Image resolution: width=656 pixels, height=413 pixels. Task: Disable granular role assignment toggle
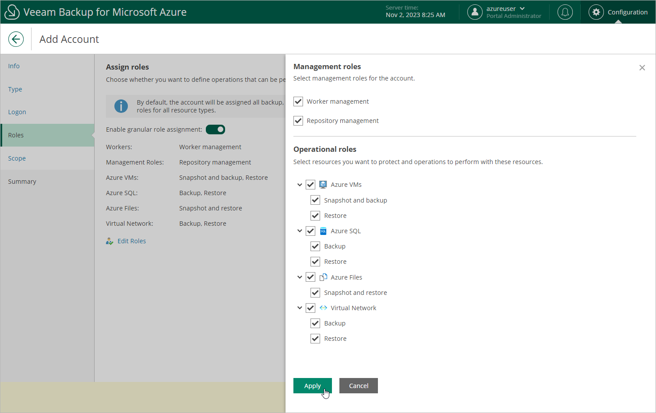(x=215, y=129)
